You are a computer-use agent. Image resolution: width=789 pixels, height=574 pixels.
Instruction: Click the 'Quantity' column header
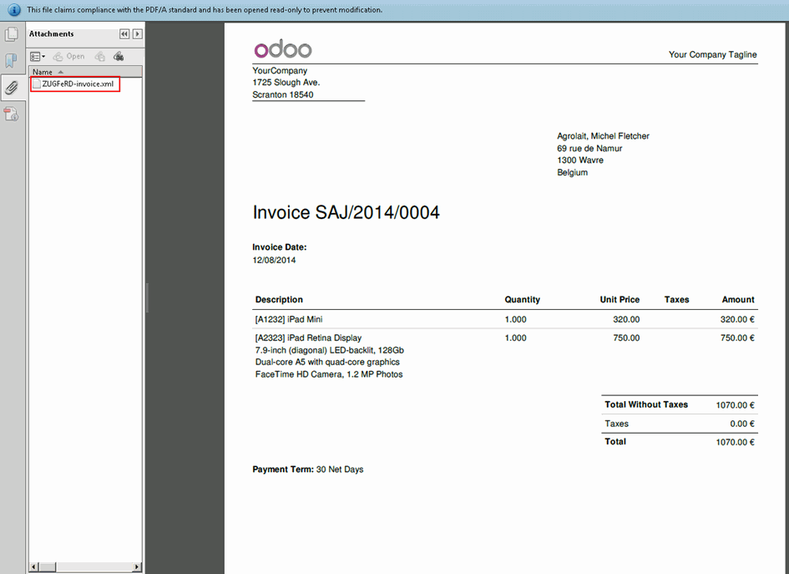(523, 300)
